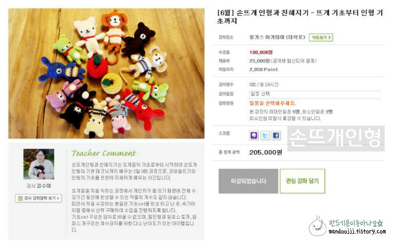395x246 pixels.
Task: Open the teacher's profile photo
Action: point(38,164)
